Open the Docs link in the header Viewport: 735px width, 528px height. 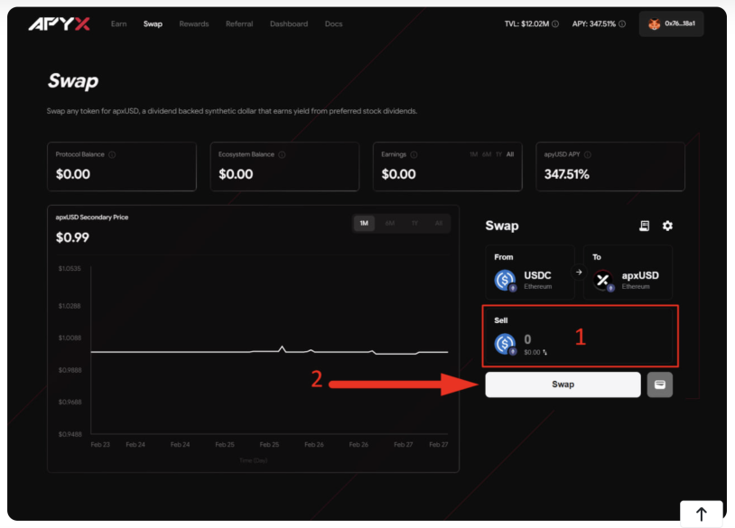(333, 23)
